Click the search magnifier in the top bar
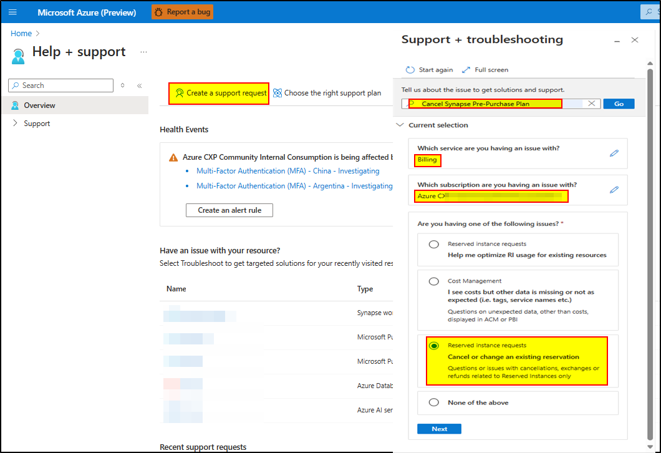 (x=649, y=12)
